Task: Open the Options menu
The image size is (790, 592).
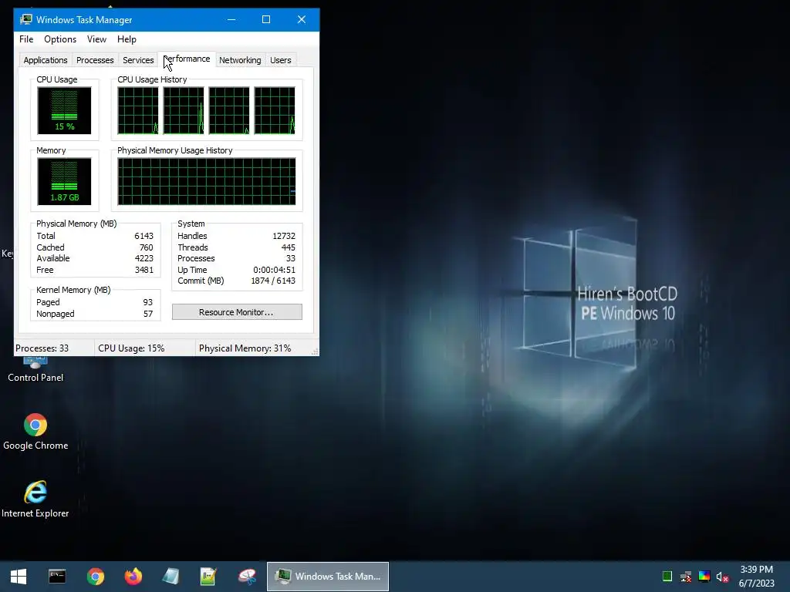Action: click(x=60, y=39)
